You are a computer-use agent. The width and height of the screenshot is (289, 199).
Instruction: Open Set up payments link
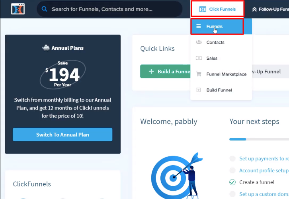[264, 158]
